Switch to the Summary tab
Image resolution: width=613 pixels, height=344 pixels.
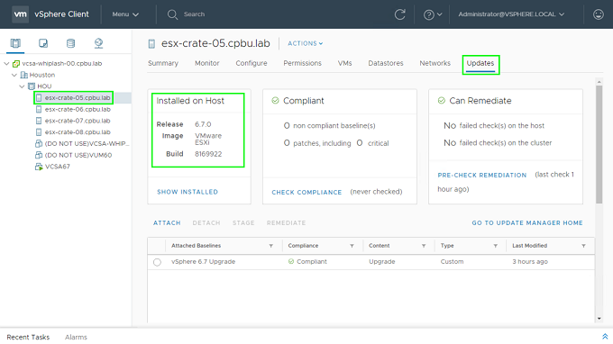(x=163, y=63)
